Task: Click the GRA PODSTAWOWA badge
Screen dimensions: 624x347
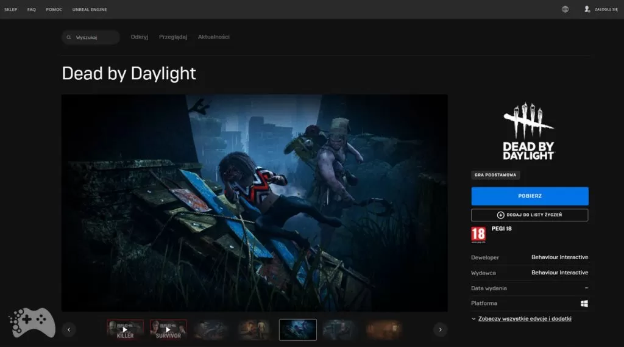Action: click(x=495, y=175)
